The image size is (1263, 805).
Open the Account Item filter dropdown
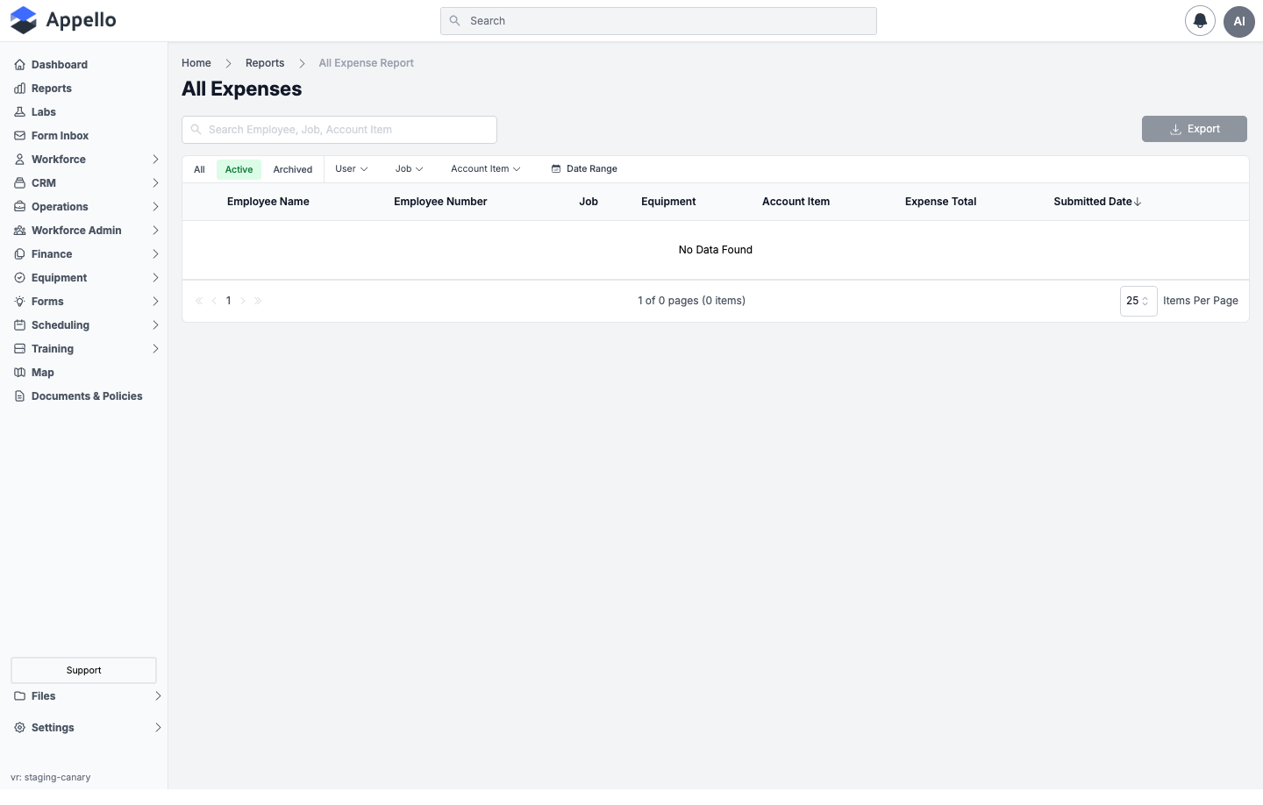pyautogui.click(x=485, y=169)
